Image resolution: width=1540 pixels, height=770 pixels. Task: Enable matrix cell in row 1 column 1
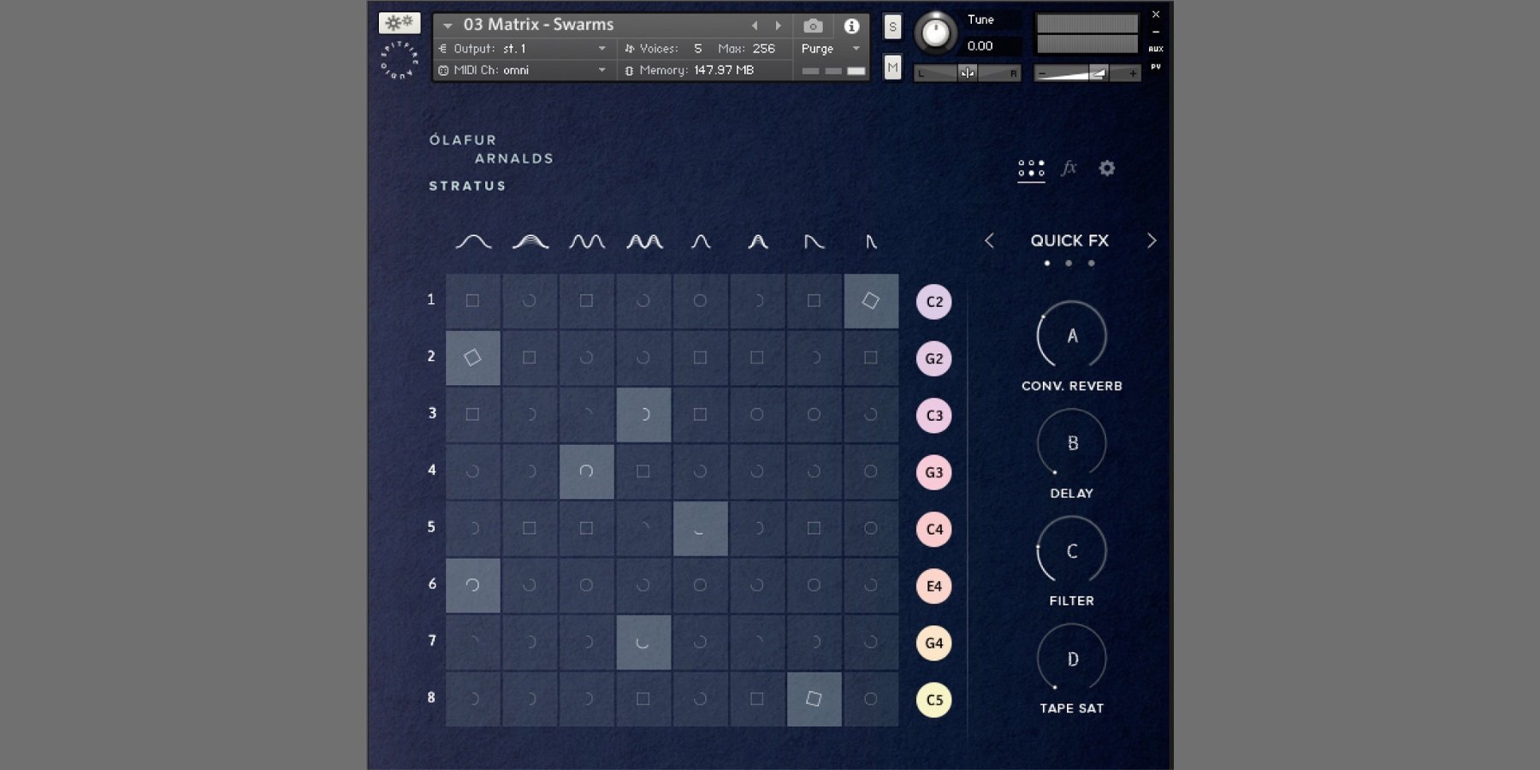coord(472,300)
